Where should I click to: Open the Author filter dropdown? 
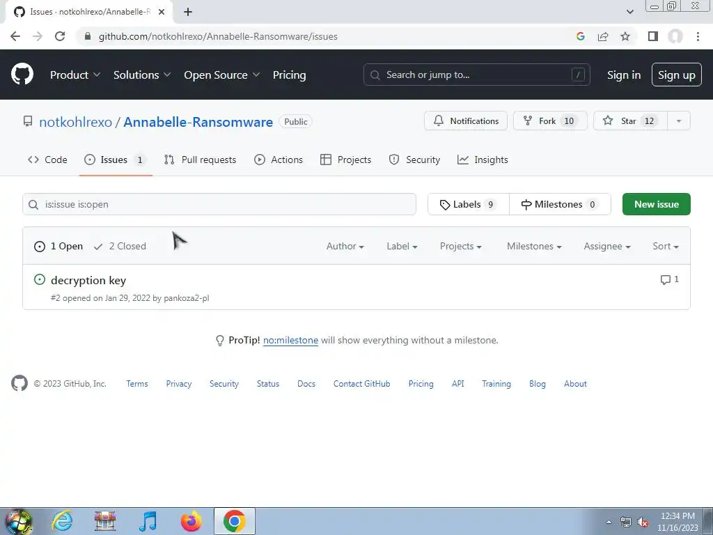[x=345, y=246]
